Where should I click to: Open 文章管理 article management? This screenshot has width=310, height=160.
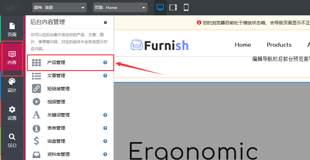pyautogui.click(x=56, y=76)
